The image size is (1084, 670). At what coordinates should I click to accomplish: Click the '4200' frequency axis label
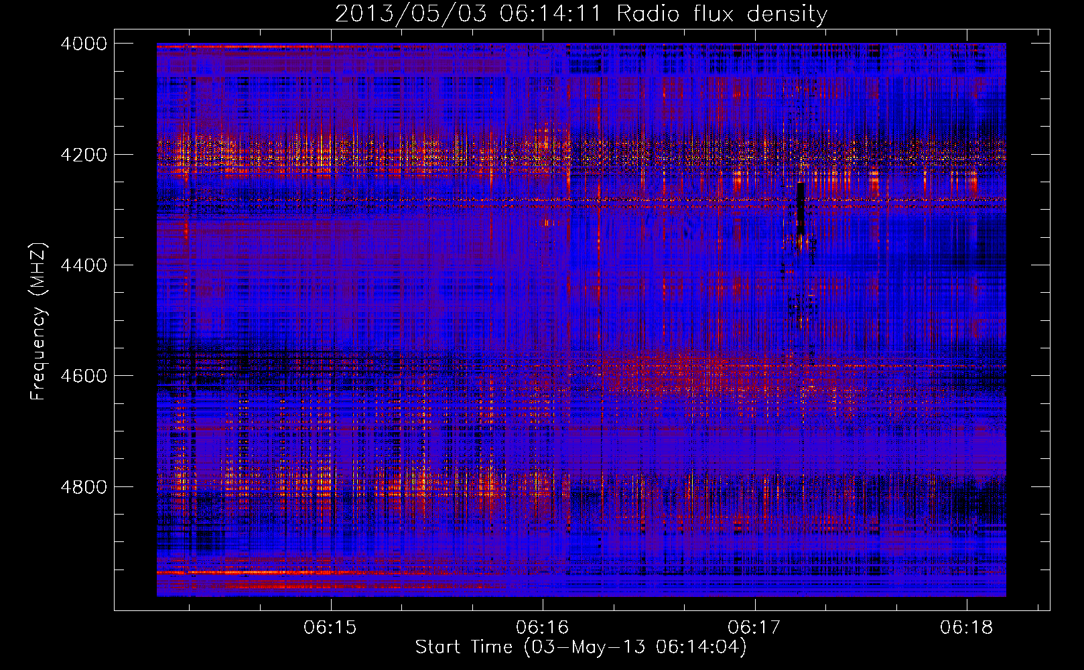point(84,155)
